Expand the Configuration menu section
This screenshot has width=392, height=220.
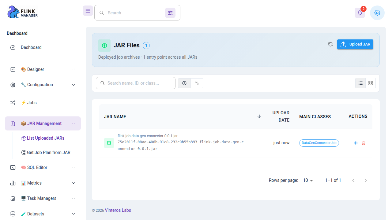click(x=43, y=85)
